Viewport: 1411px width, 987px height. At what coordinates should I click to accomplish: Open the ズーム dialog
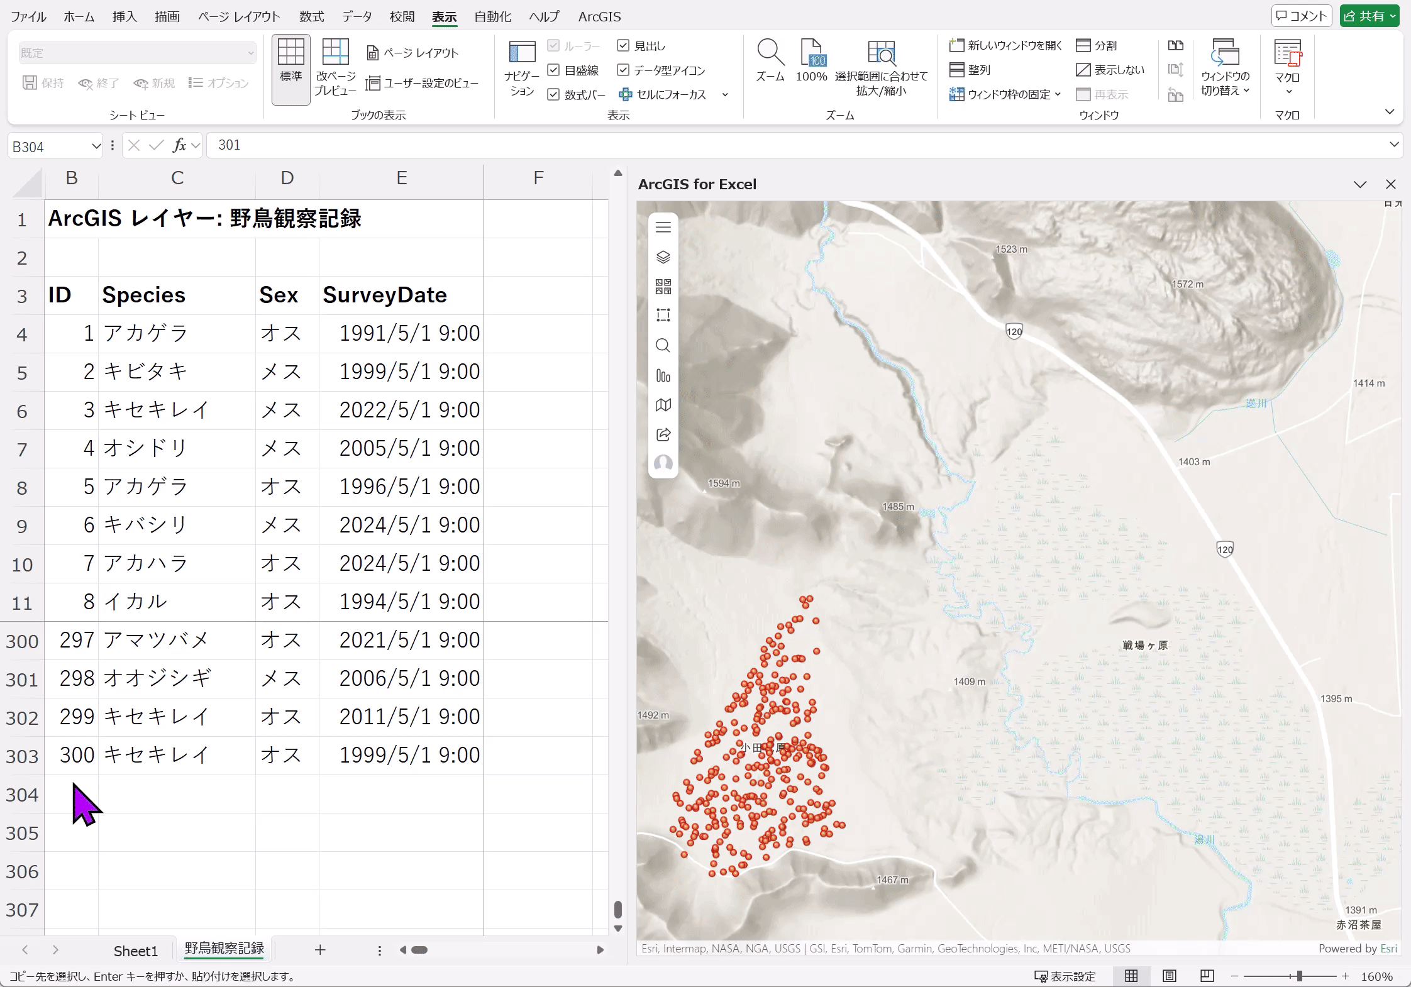[770, 61]
